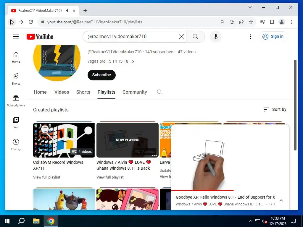This screenshot has height=227, width=303.
Task: Subscribe to RealmeC11VideoMaker710 channel
Action: [101, 75]
